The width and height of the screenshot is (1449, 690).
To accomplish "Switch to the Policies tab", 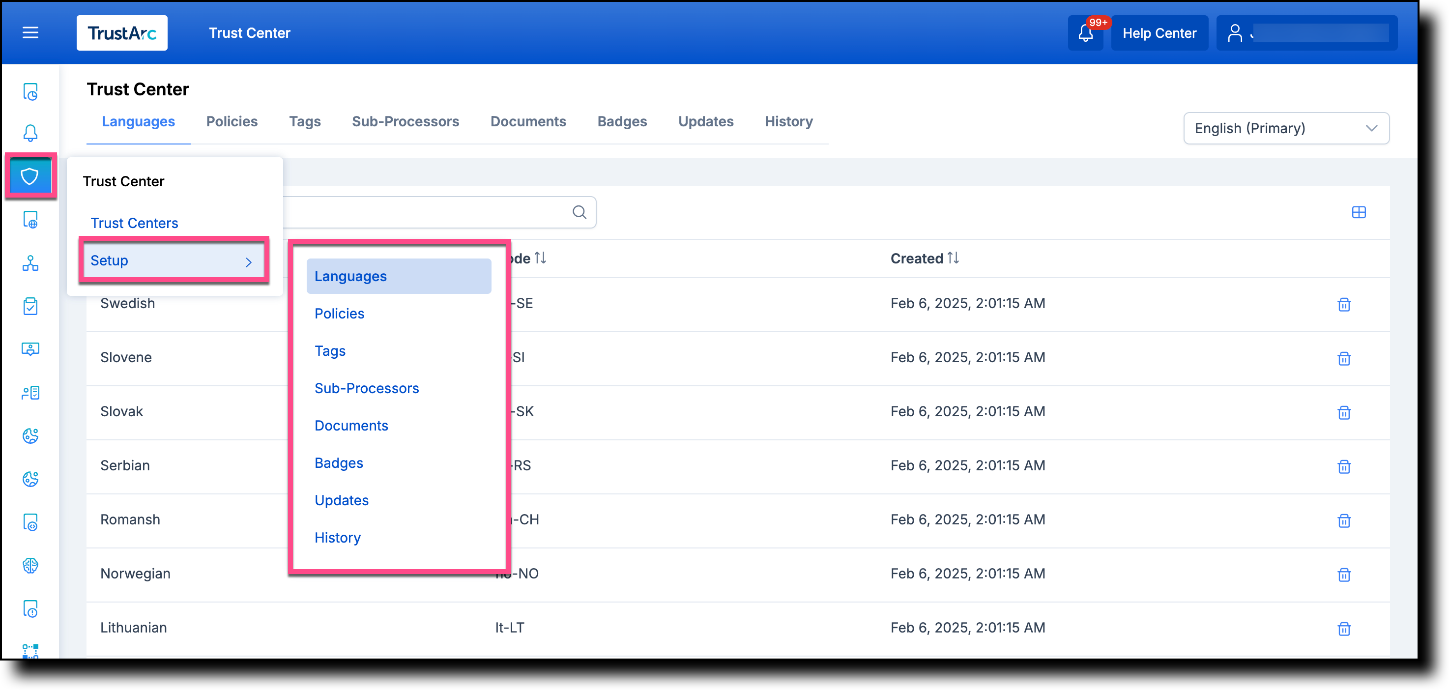I will point(232,121).
